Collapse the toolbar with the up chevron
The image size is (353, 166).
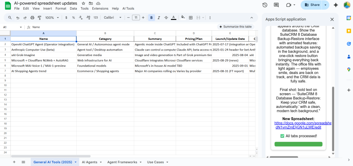[252, 18]
